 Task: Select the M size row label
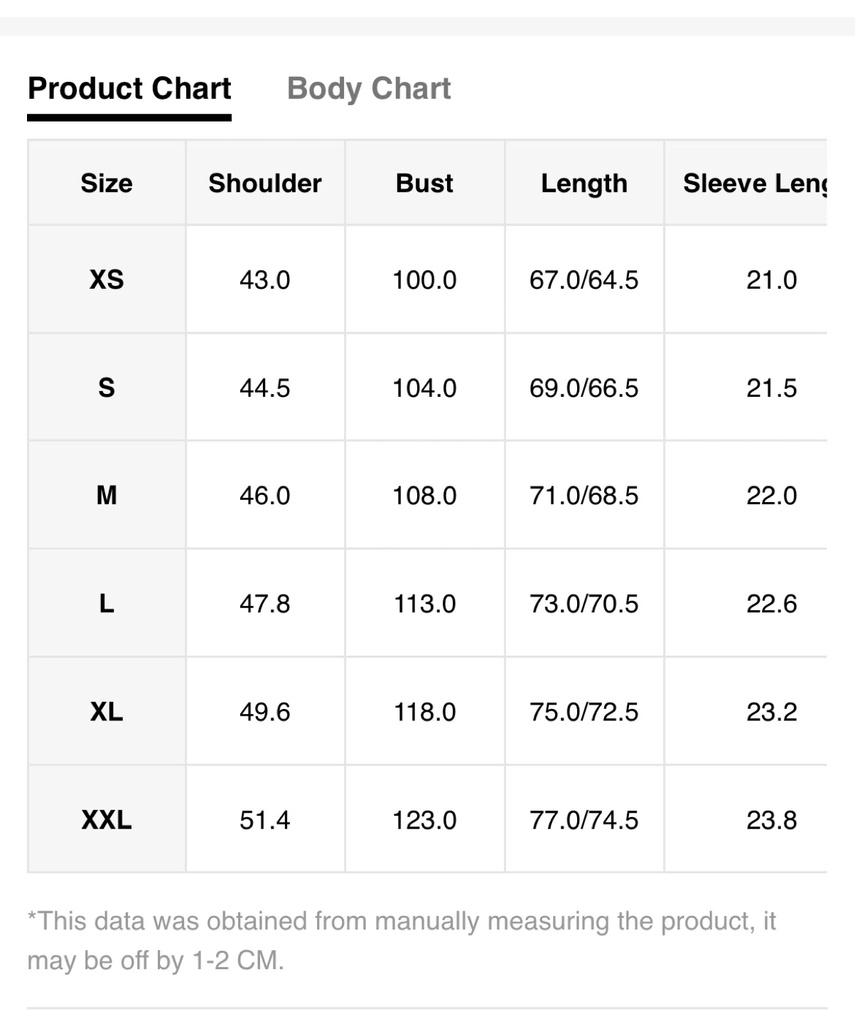[107, 495]
